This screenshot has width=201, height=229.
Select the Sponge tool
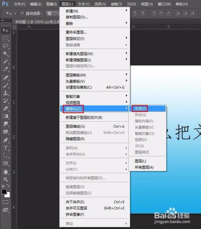[x=6, y=132]
